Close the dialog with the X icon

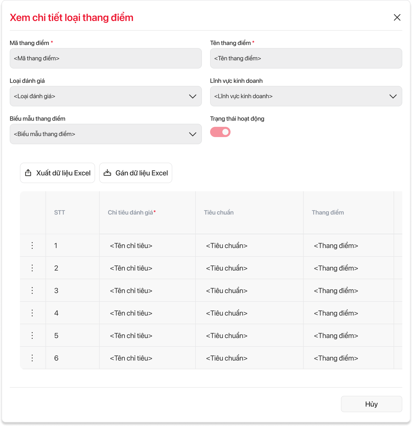[397, 17]
